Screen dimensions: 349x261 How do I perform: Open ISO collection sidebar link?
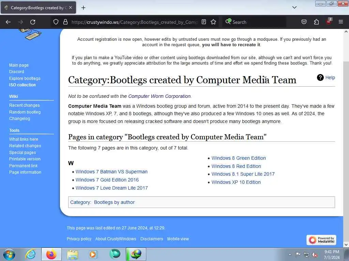[22, 85]
